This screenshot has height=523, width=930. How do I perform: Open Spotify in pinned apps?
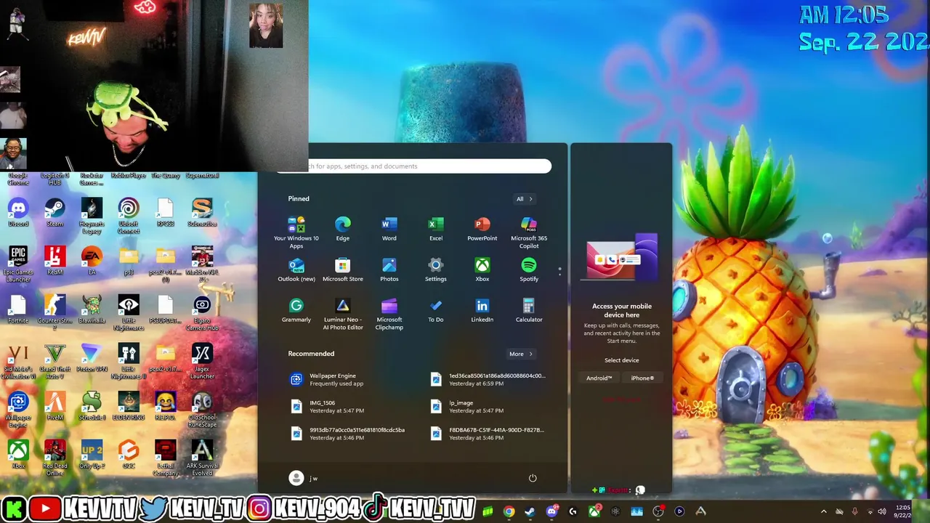point(528,269)
